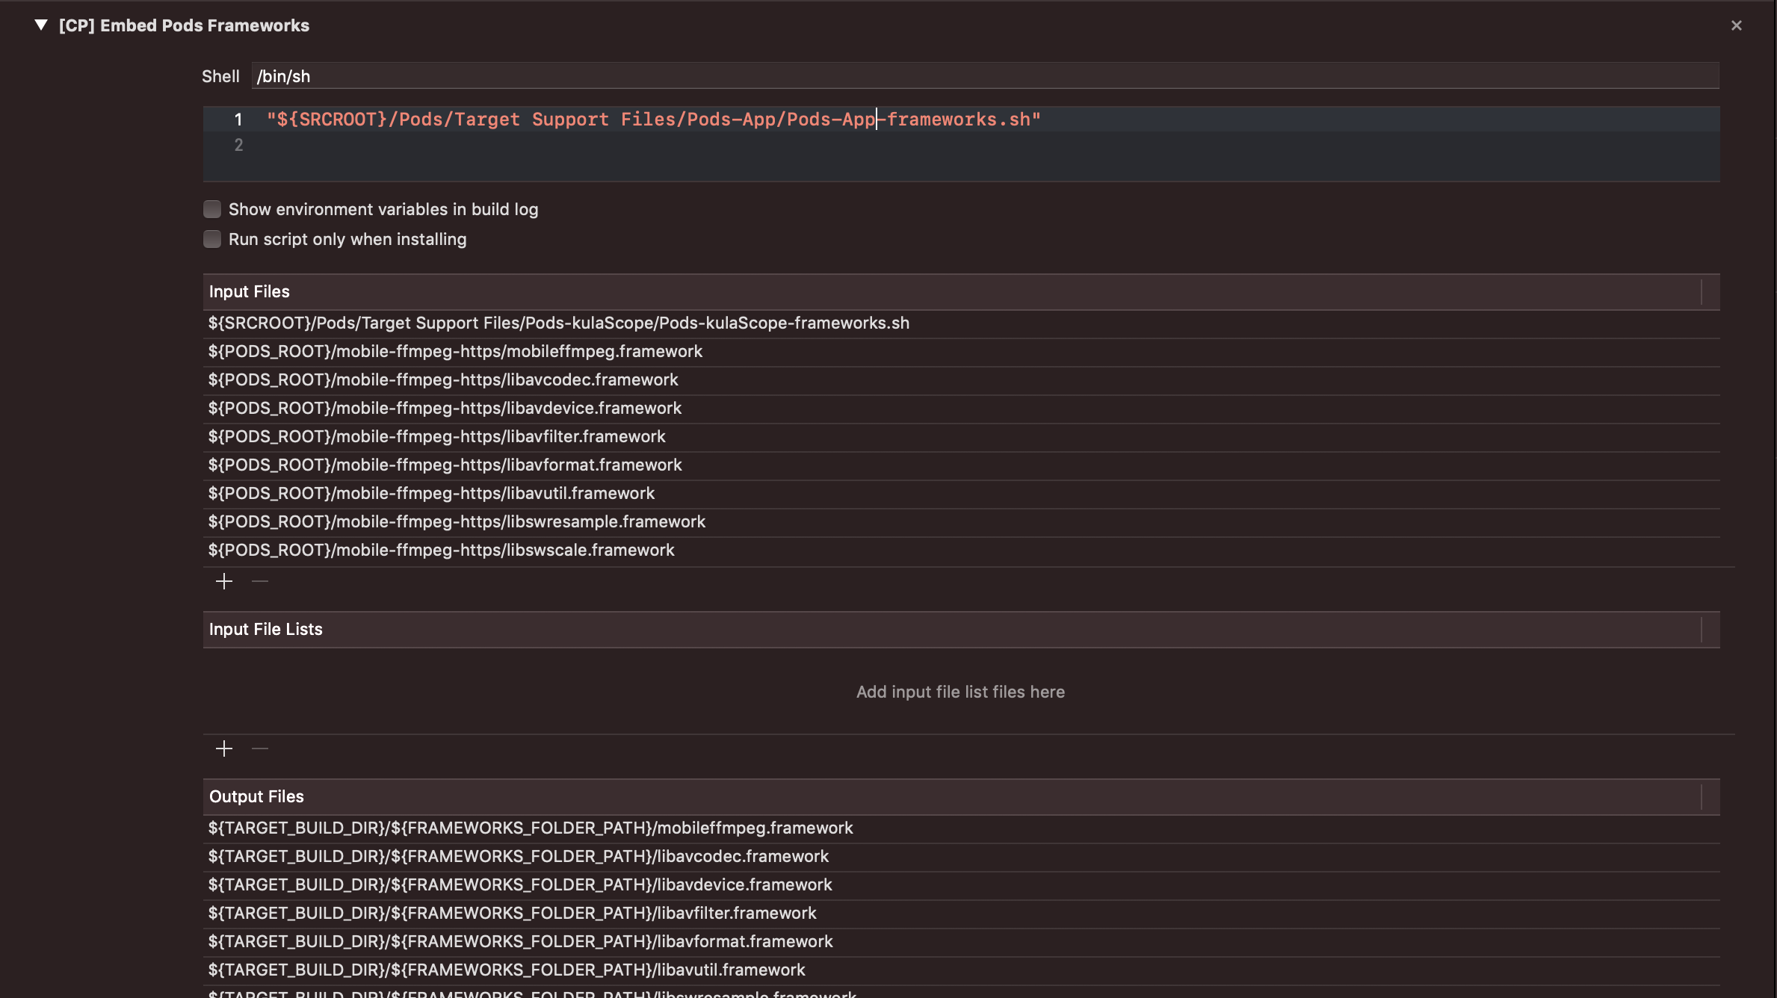
Task: Enable Run script only when installing
Action: (x=212, y=239)
